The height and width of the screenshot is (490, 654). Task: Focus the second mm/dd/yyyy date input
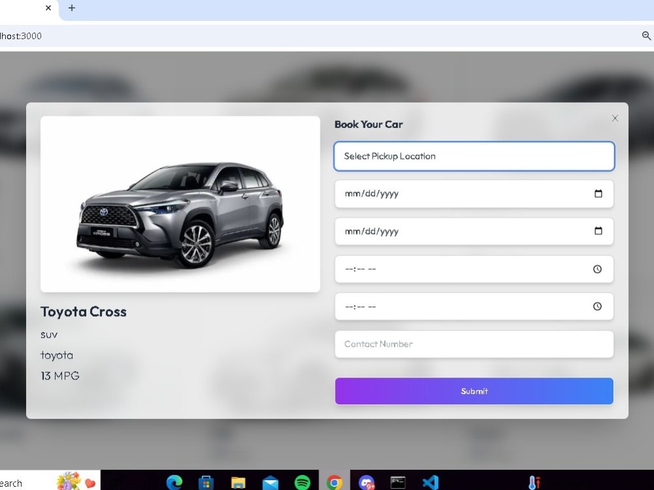pos(473,231)
